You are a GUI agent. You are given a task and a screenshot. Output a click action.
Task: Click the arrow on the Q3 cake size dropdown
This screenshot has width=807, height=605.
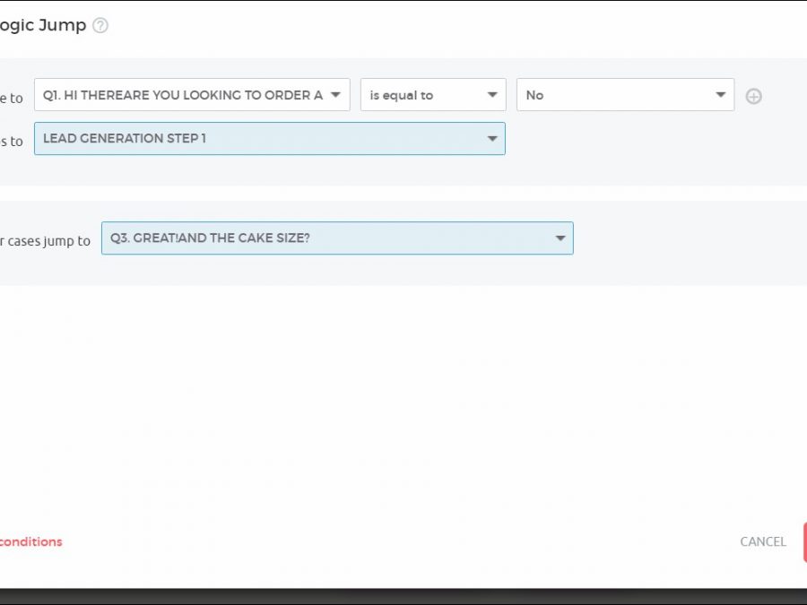[560, 238]
